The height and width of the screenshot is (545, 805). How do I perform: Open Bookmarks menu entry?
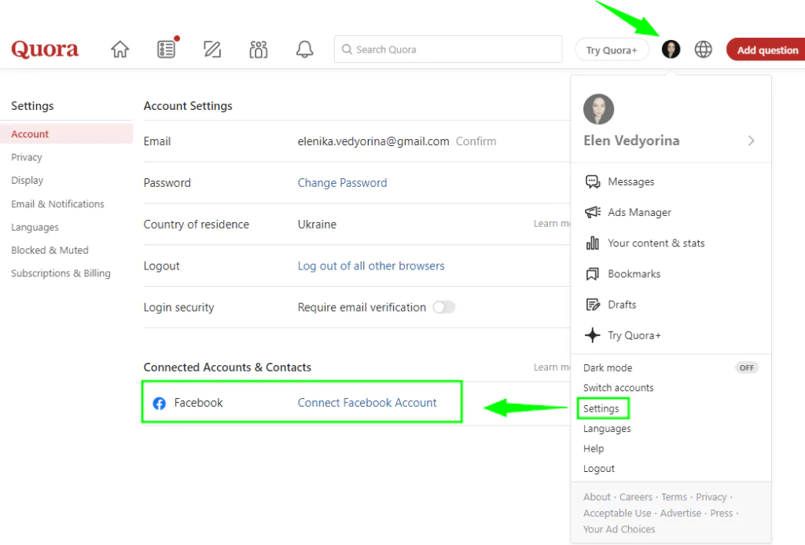(x=634, y=274)
